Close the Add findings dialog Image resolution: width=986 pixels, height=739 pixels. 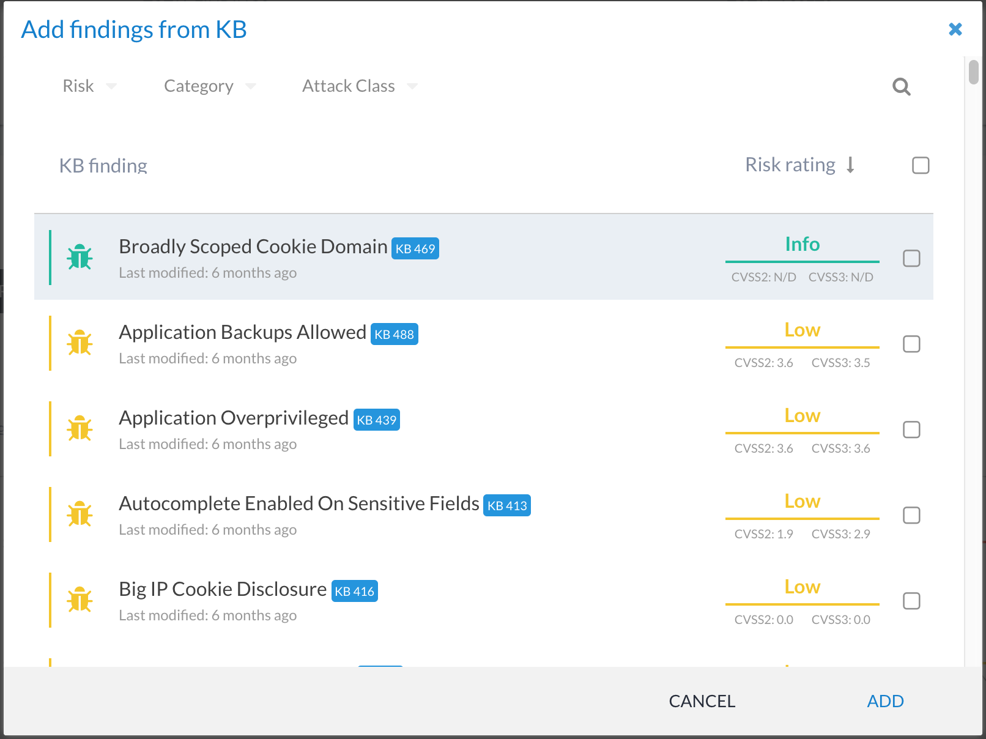click(x=955, y=29)
